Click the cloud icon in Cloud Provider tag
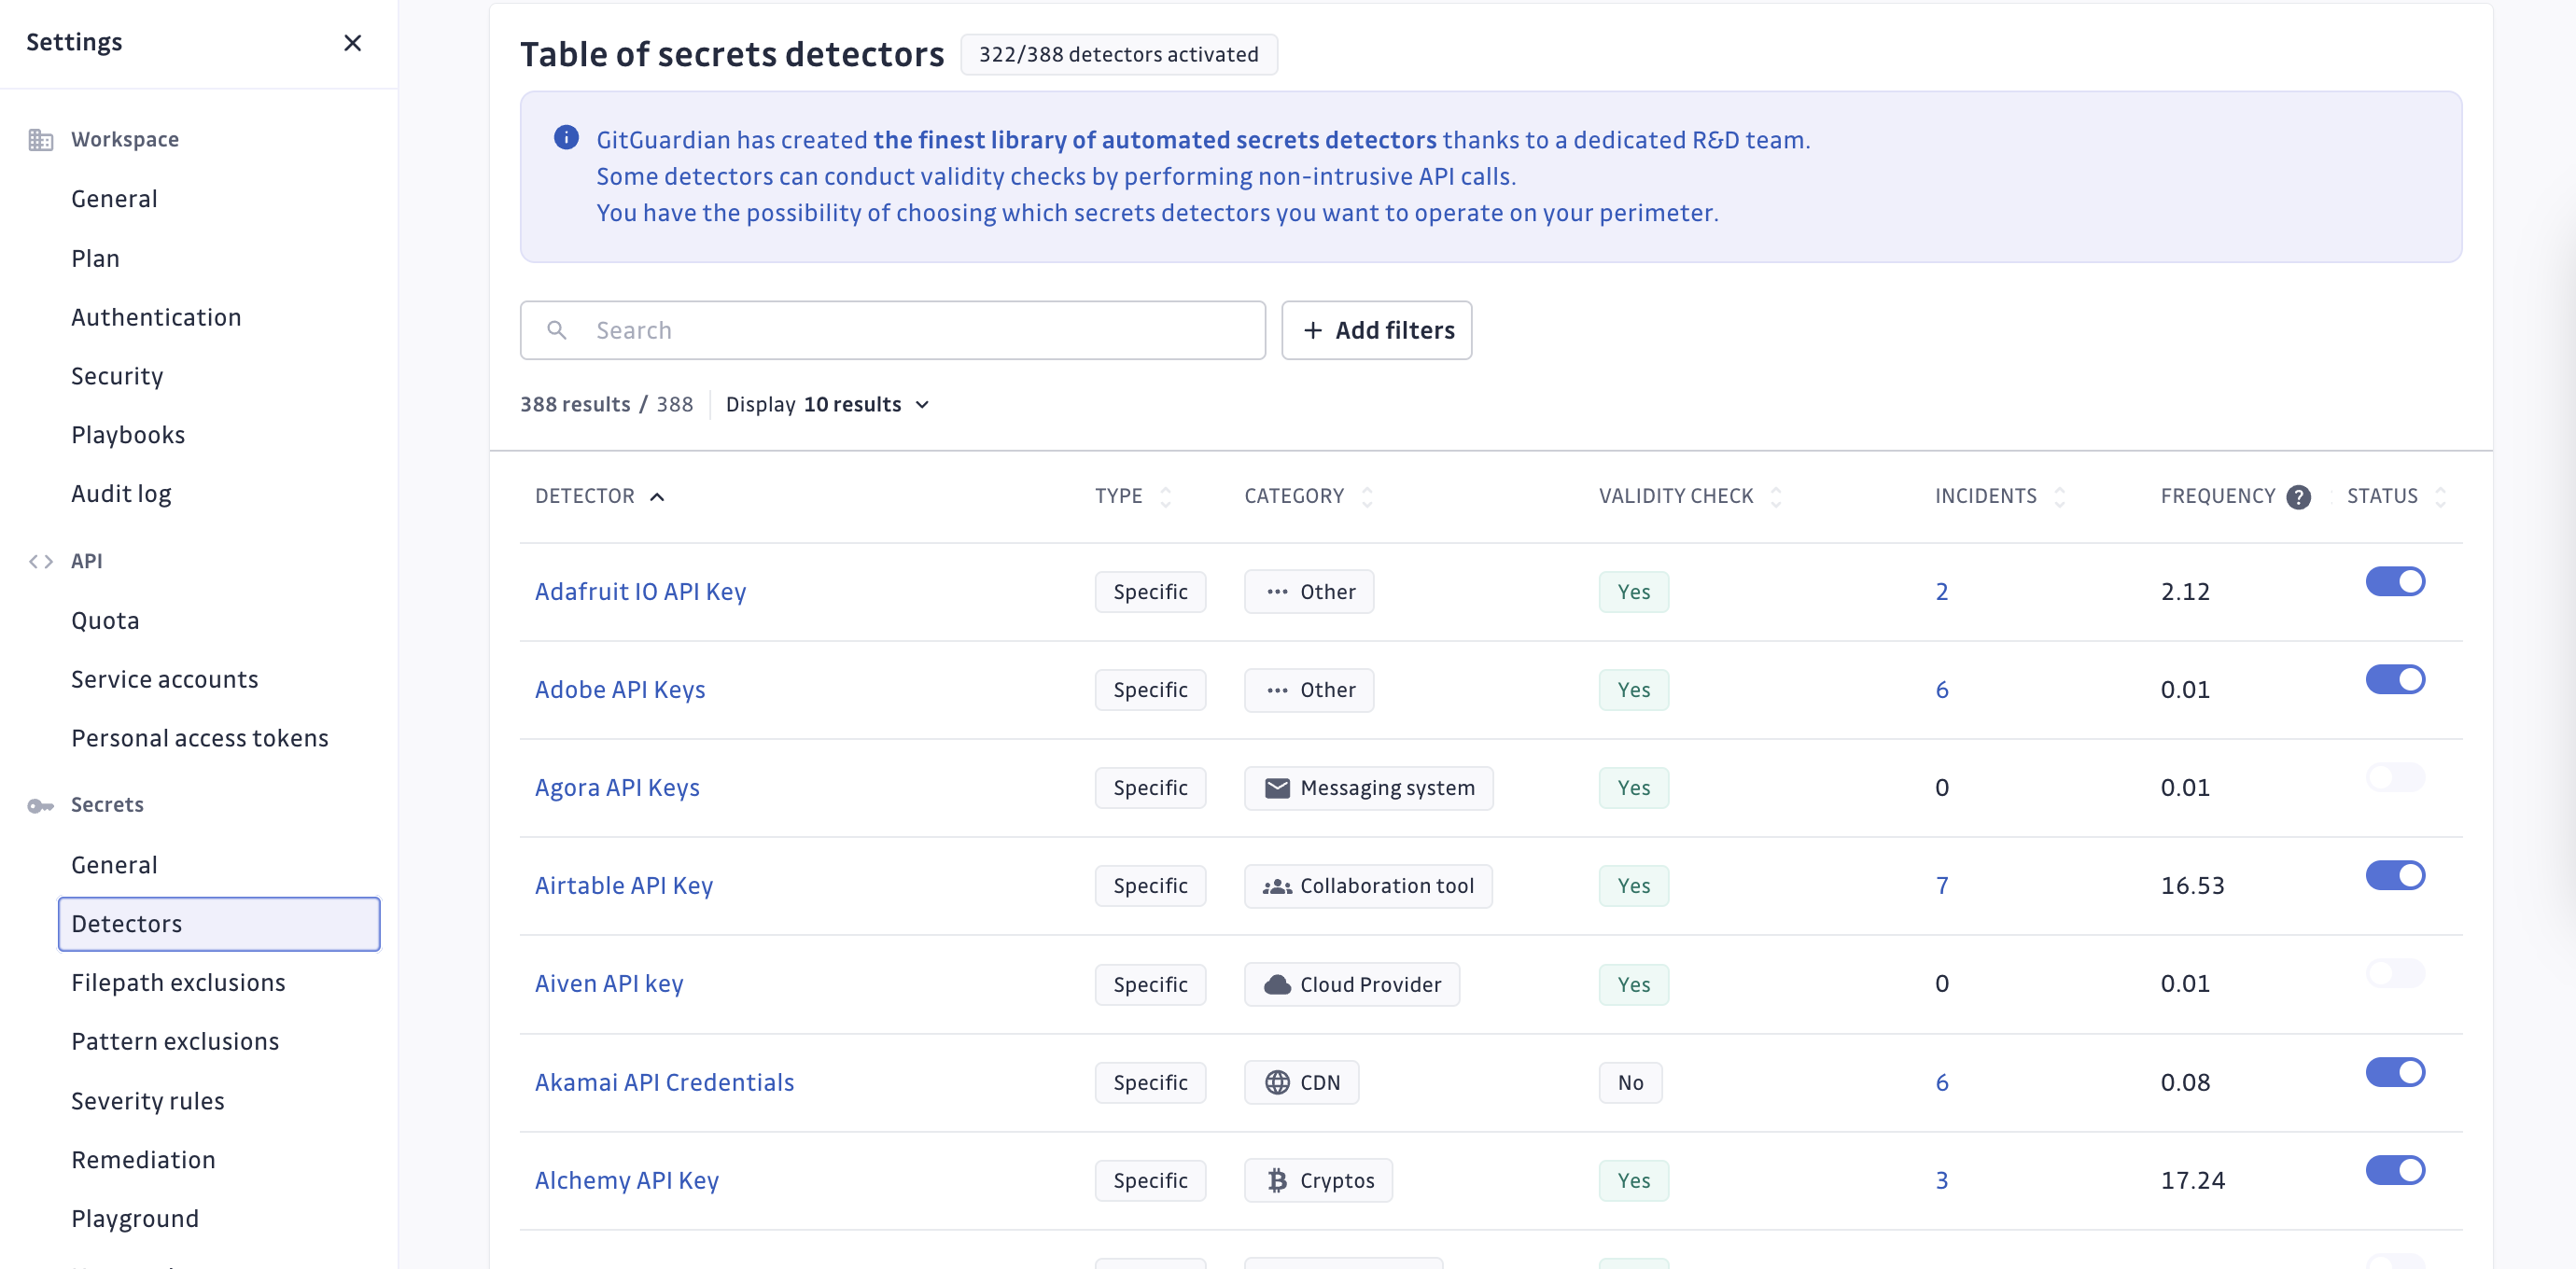Image resolution: width=2576 pixels, height=1269 pixels. [1277, 985]
